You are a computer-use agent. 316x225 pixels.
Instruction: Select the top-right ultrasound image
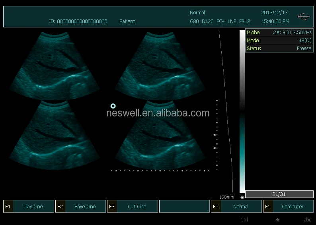[x=160, y=66]
